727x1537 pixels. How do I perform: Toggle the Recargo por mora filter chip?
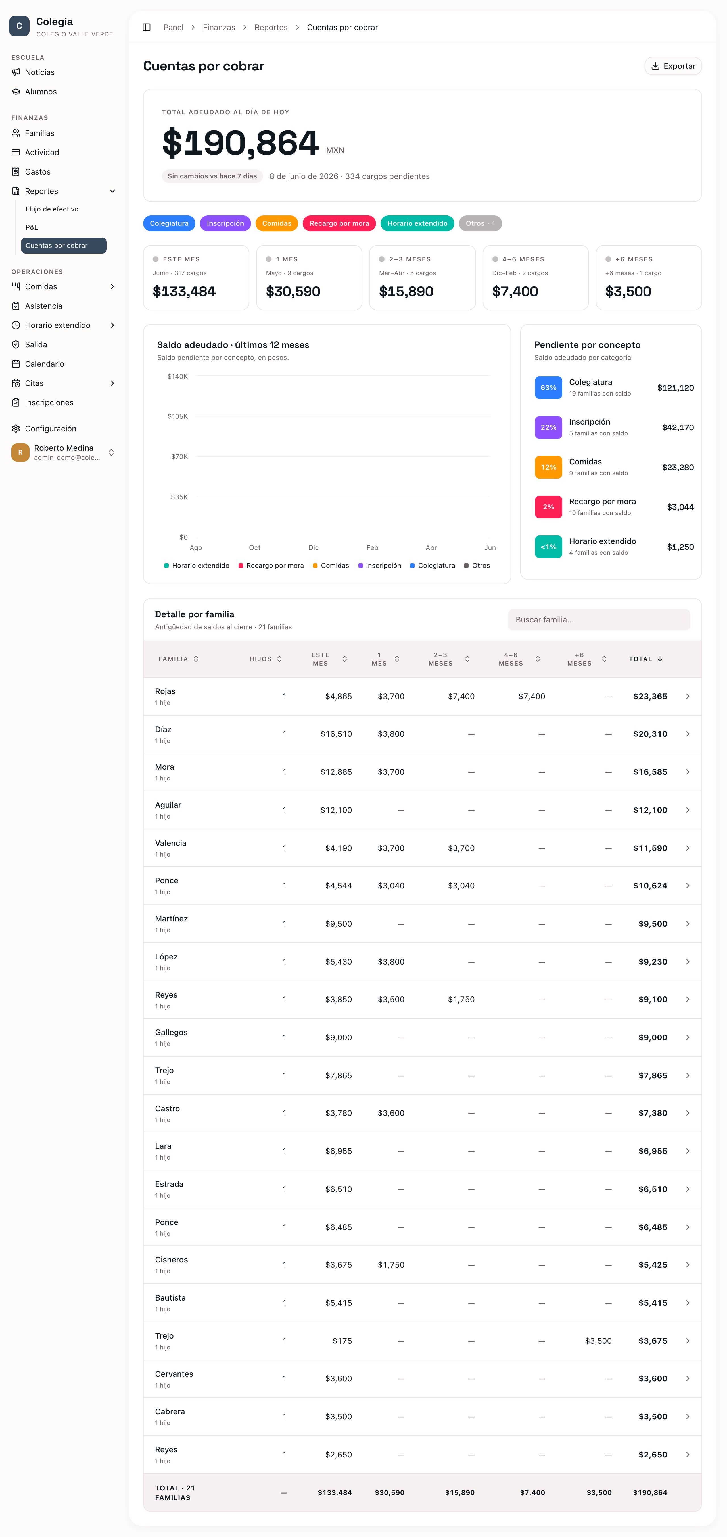[339, 223]
